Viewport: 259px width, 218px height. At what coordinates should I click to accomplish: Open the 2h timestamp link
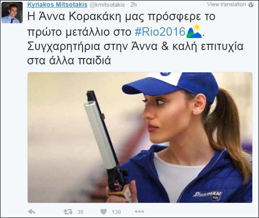click(134, 5)
